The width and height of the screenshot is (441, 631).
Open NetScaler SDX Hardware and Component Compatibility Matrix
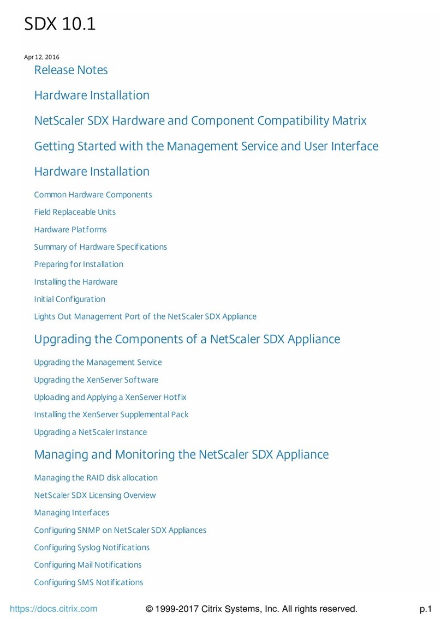(x=200, y=121)
